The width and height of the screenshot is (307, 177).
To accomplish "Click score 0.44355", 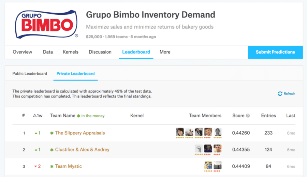I will [x=241, y=150].
